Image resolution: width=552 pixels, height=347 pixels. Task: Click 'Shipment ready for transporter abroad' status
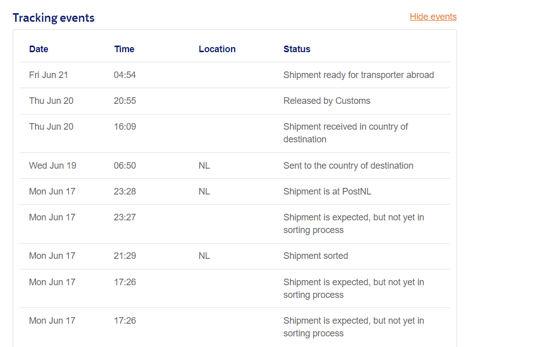tap(359, 75)
